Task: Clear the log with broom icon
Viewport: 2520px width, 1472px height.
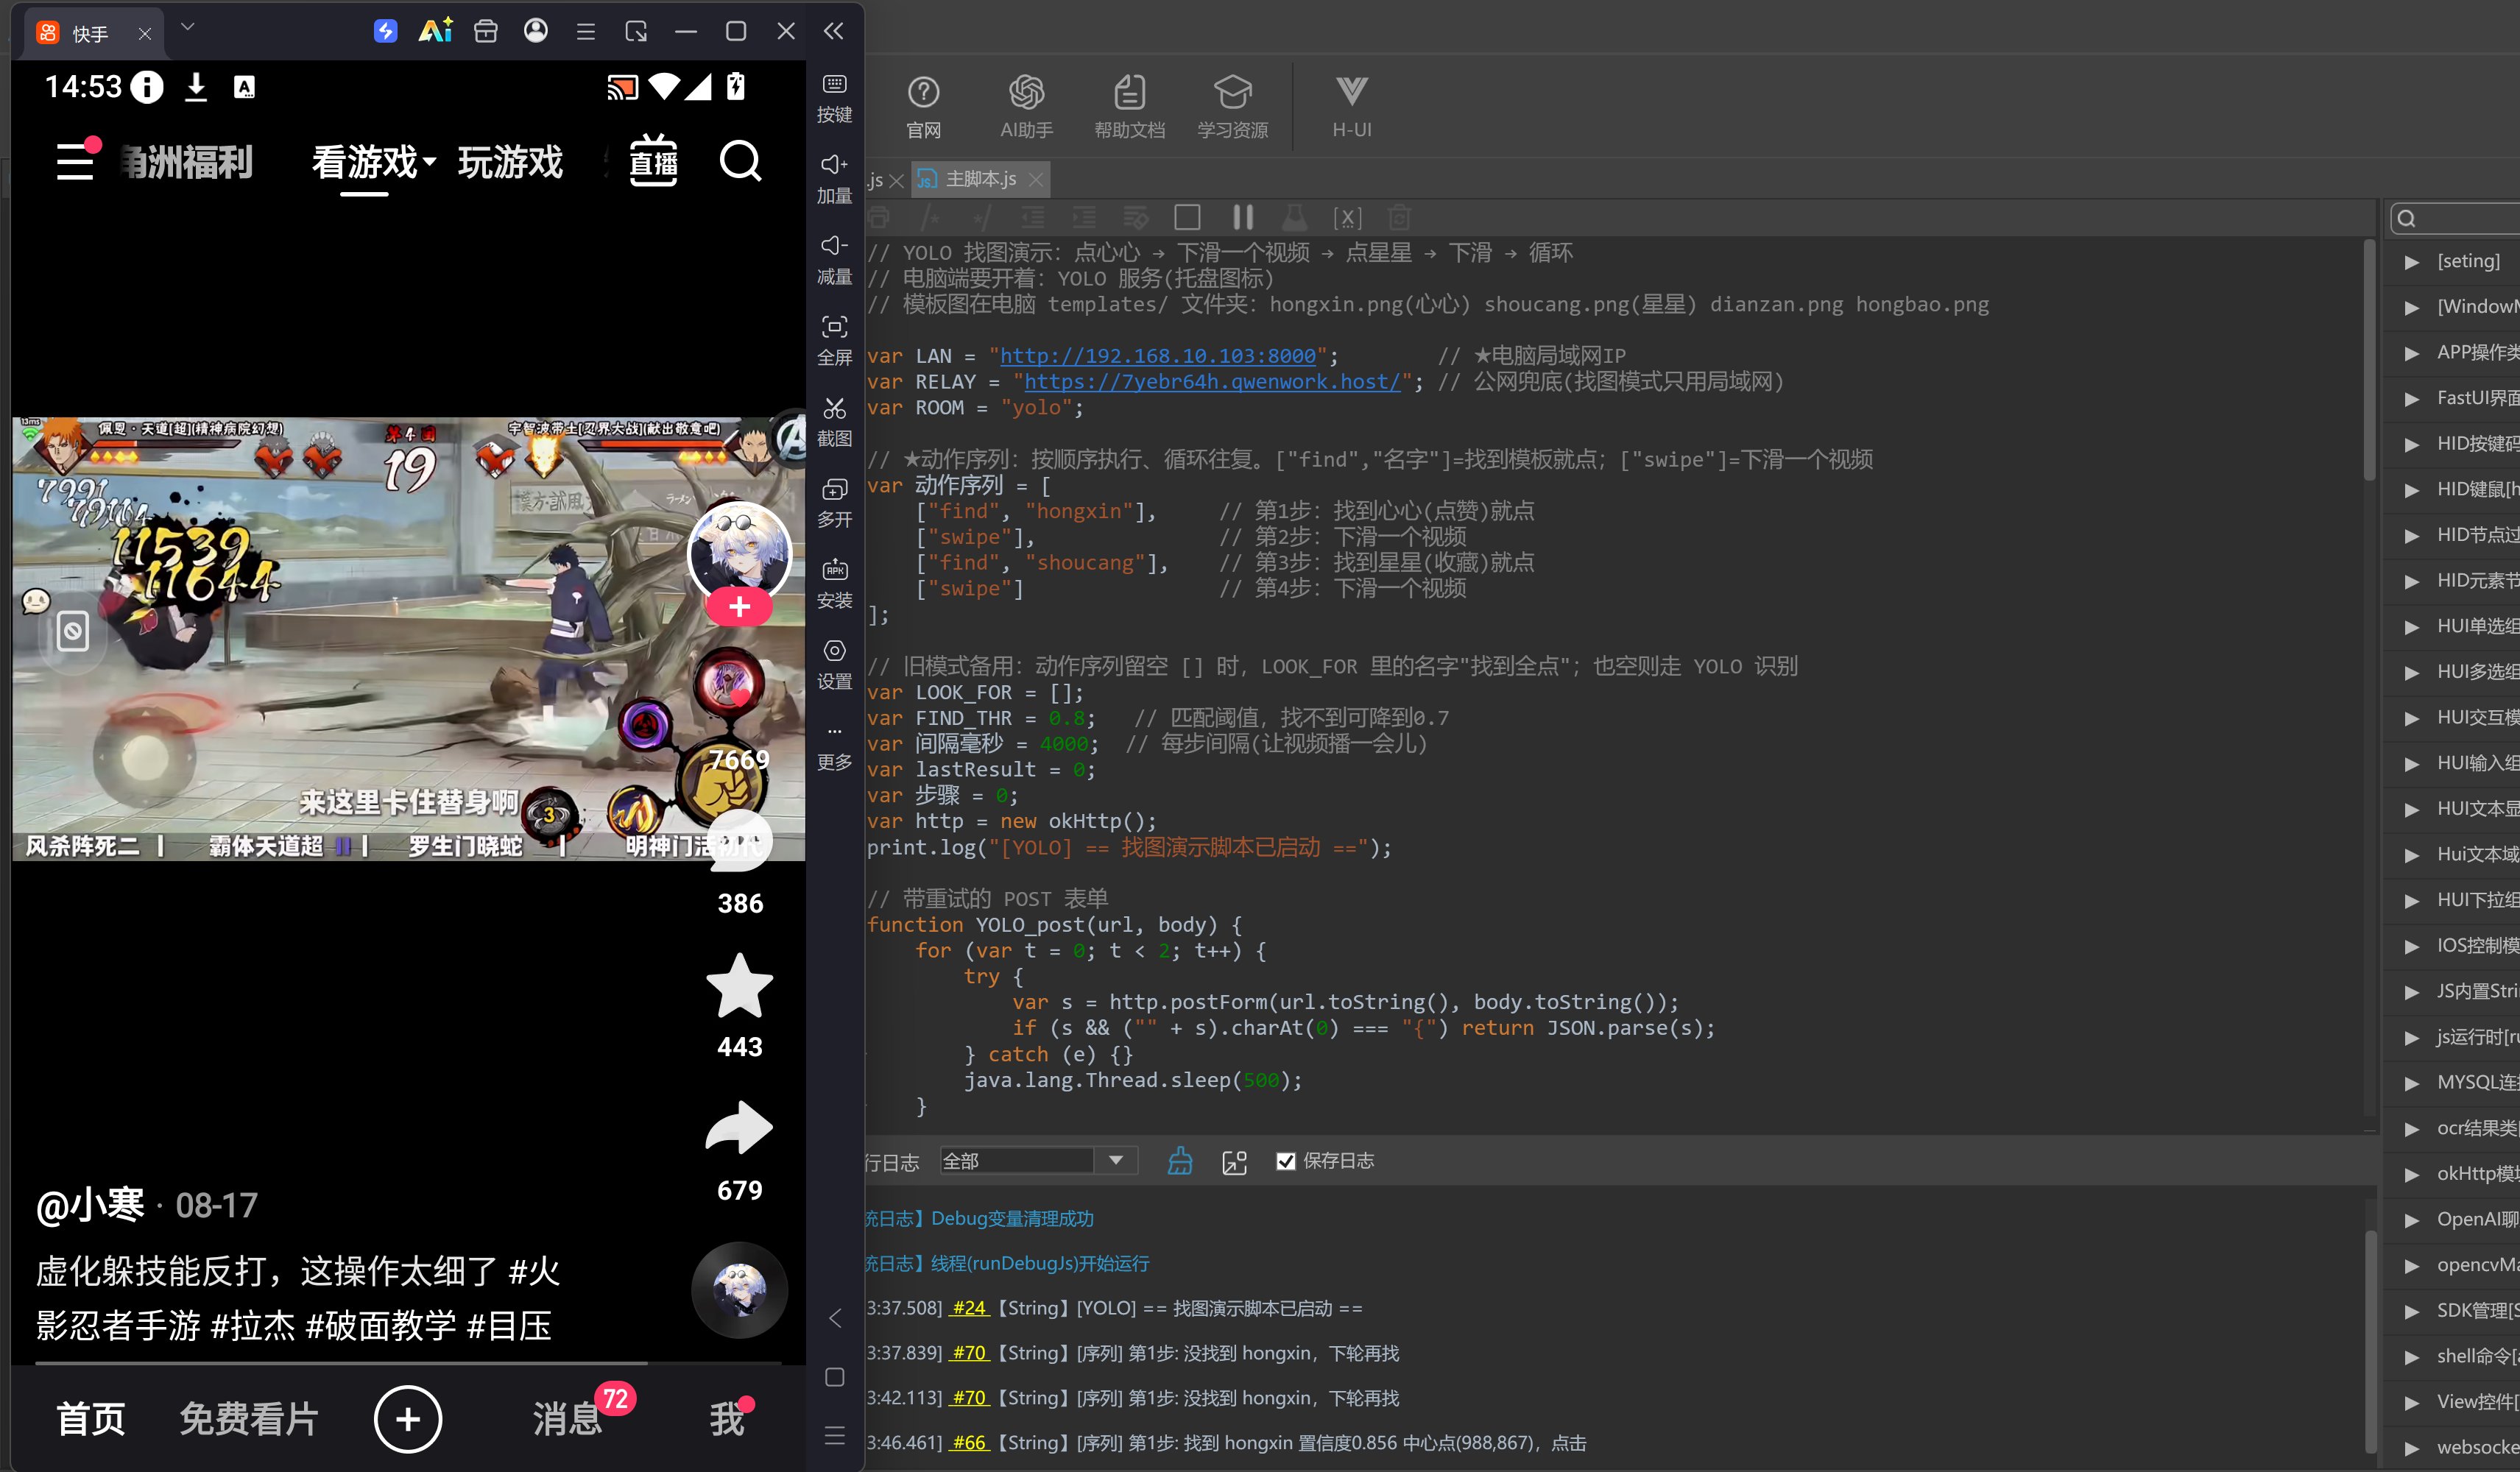Action: point(1180,1160)
